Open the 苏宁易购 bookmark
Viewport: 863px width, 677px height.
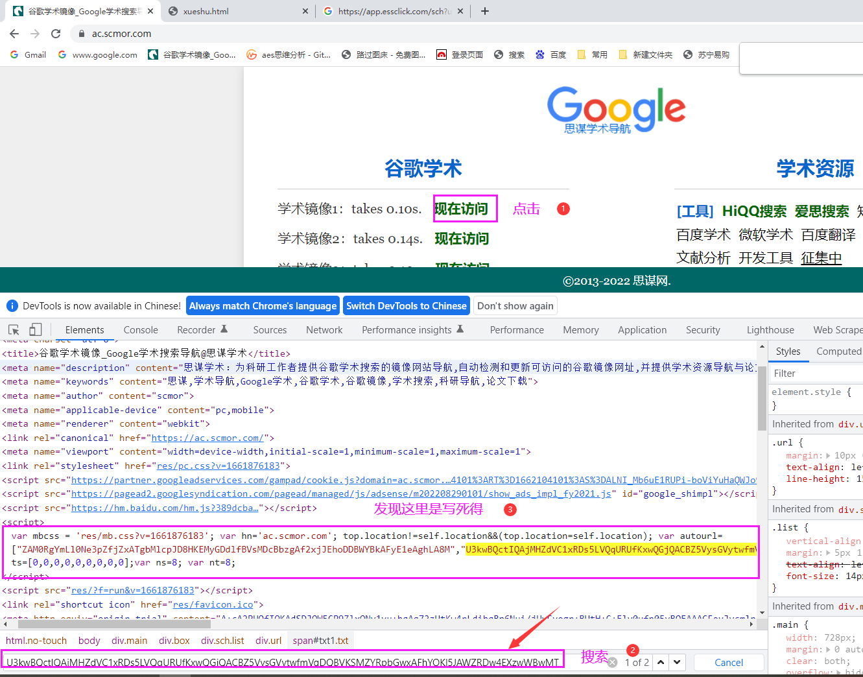(x=706, y=55)
